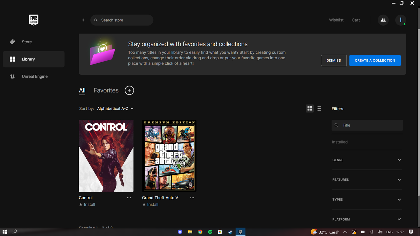Open the Wi-Fi network icon
Screen dimensions: 420x236
tap(371, 232)
